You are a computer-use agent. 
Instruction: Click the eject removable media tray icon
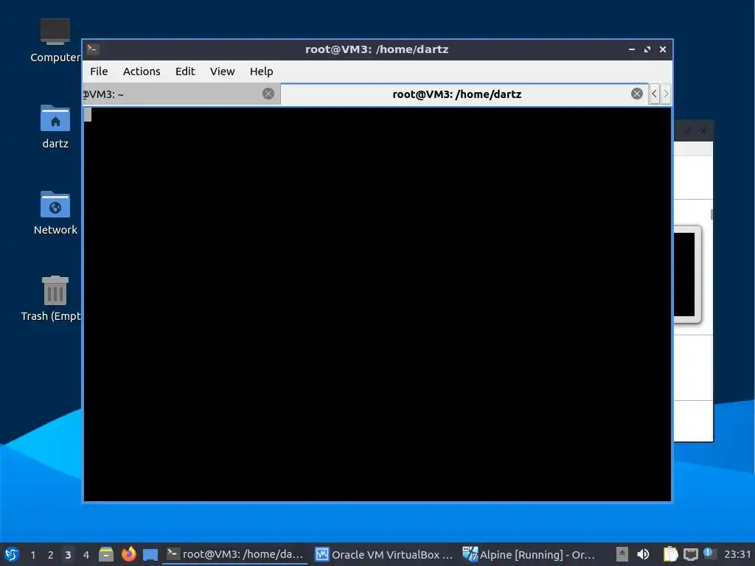coord(622,554)
